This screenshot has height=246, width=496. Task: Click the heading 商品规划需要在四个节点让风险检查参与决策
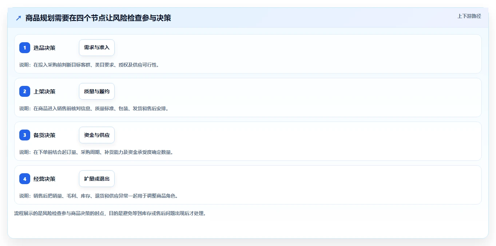click(98, 18)
